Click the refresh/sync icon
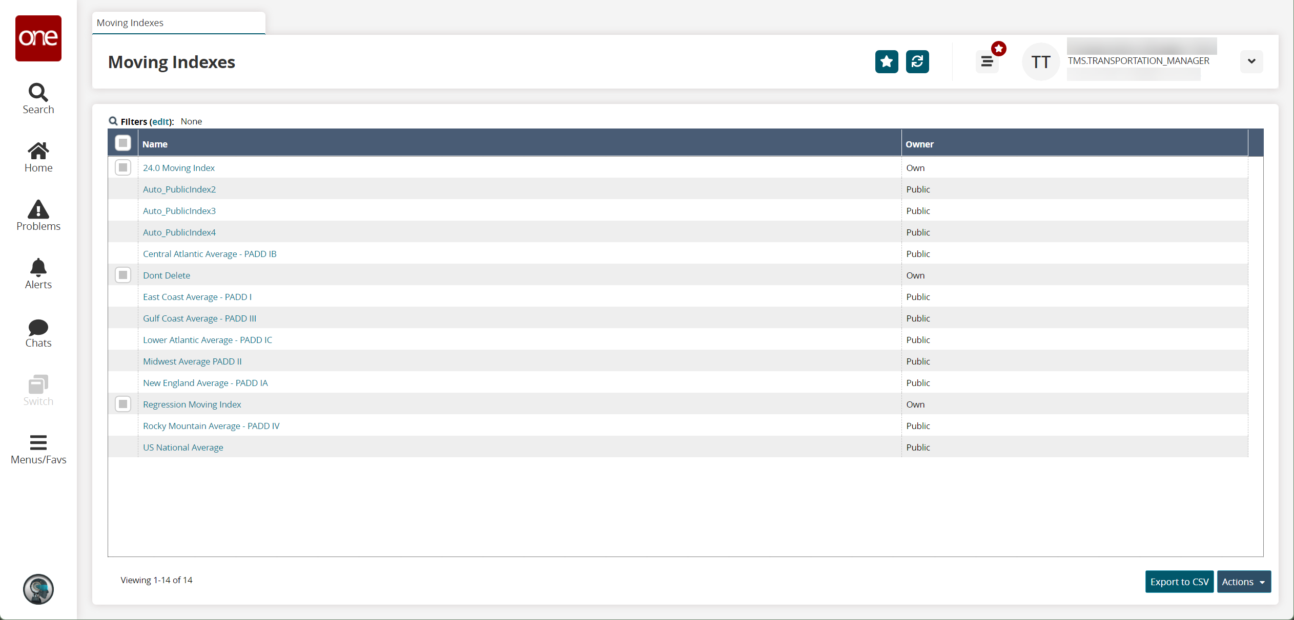1294x620 pixels. coord(917,62)
